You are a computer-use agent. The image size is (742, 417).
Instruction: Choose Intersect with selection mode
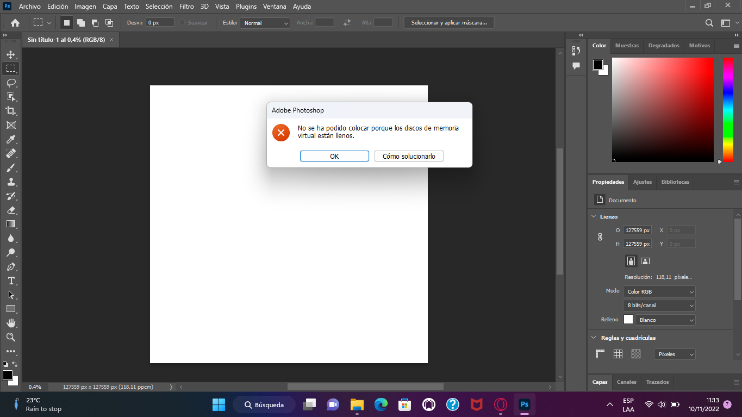click(x=109, y=23)
